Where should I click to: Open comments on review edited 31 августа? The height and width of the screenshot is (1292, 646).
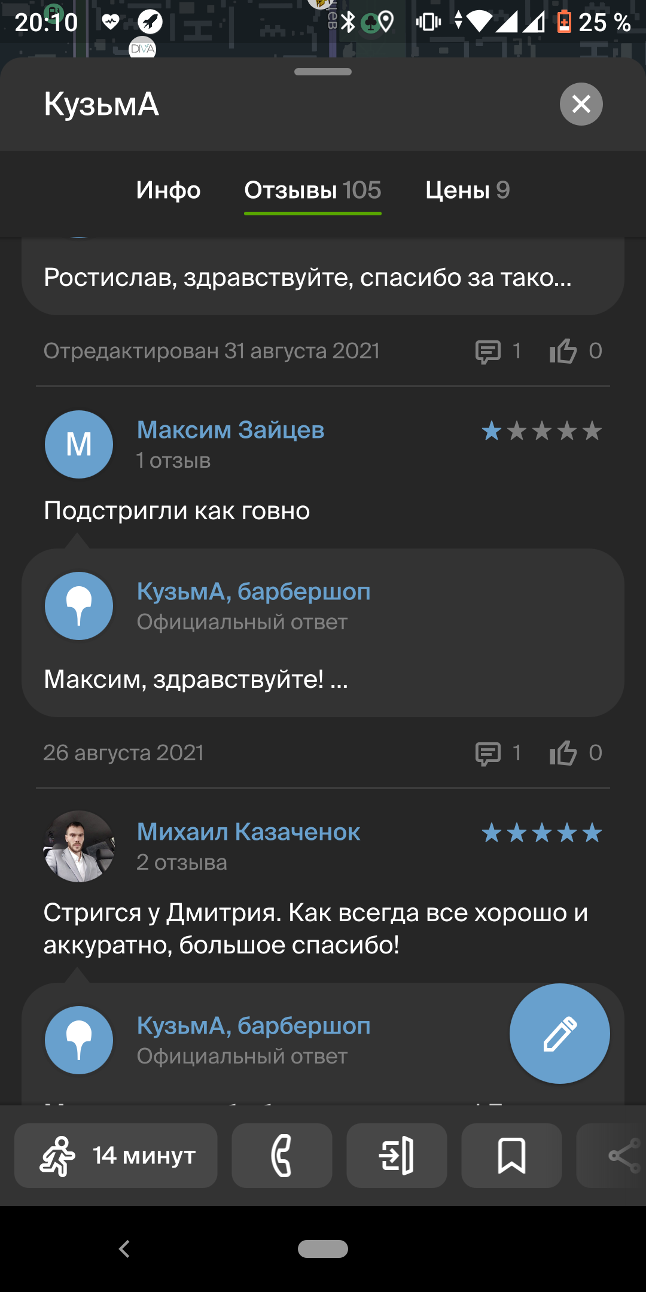488,351
